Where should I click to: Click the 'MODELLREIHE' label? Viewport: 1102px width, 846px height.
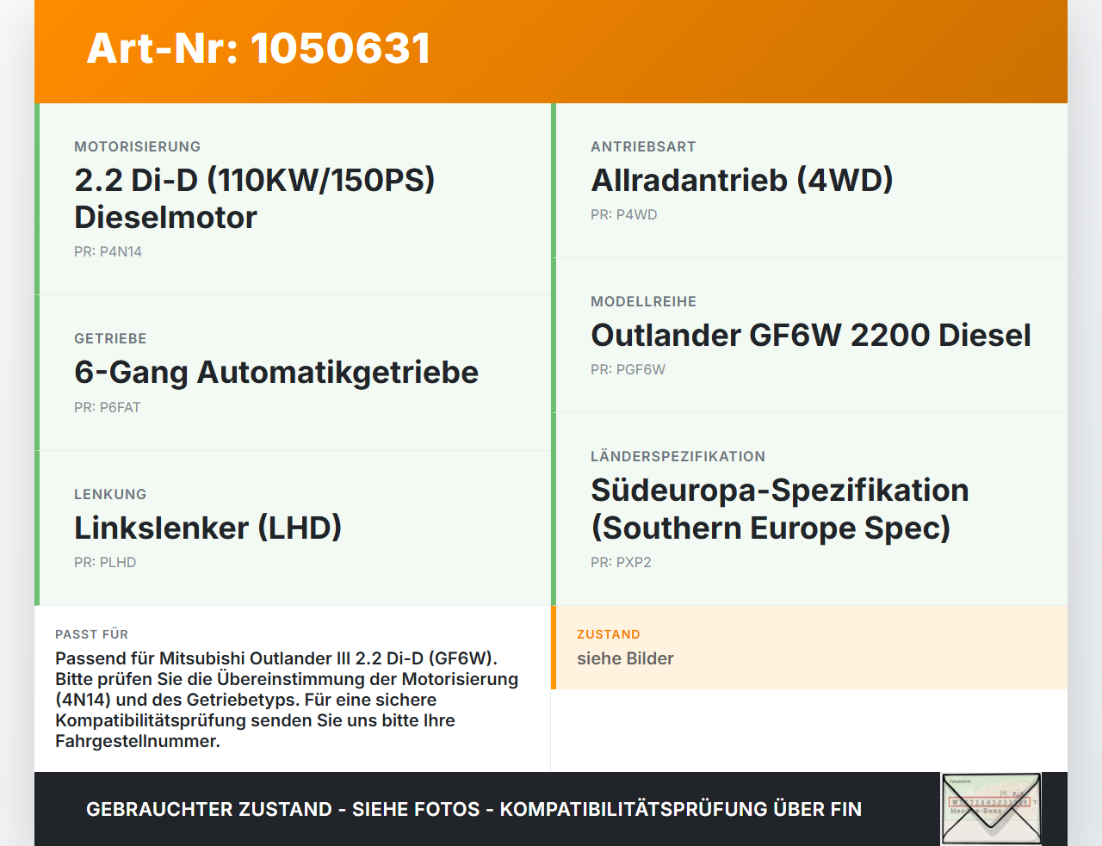point(644,301)
